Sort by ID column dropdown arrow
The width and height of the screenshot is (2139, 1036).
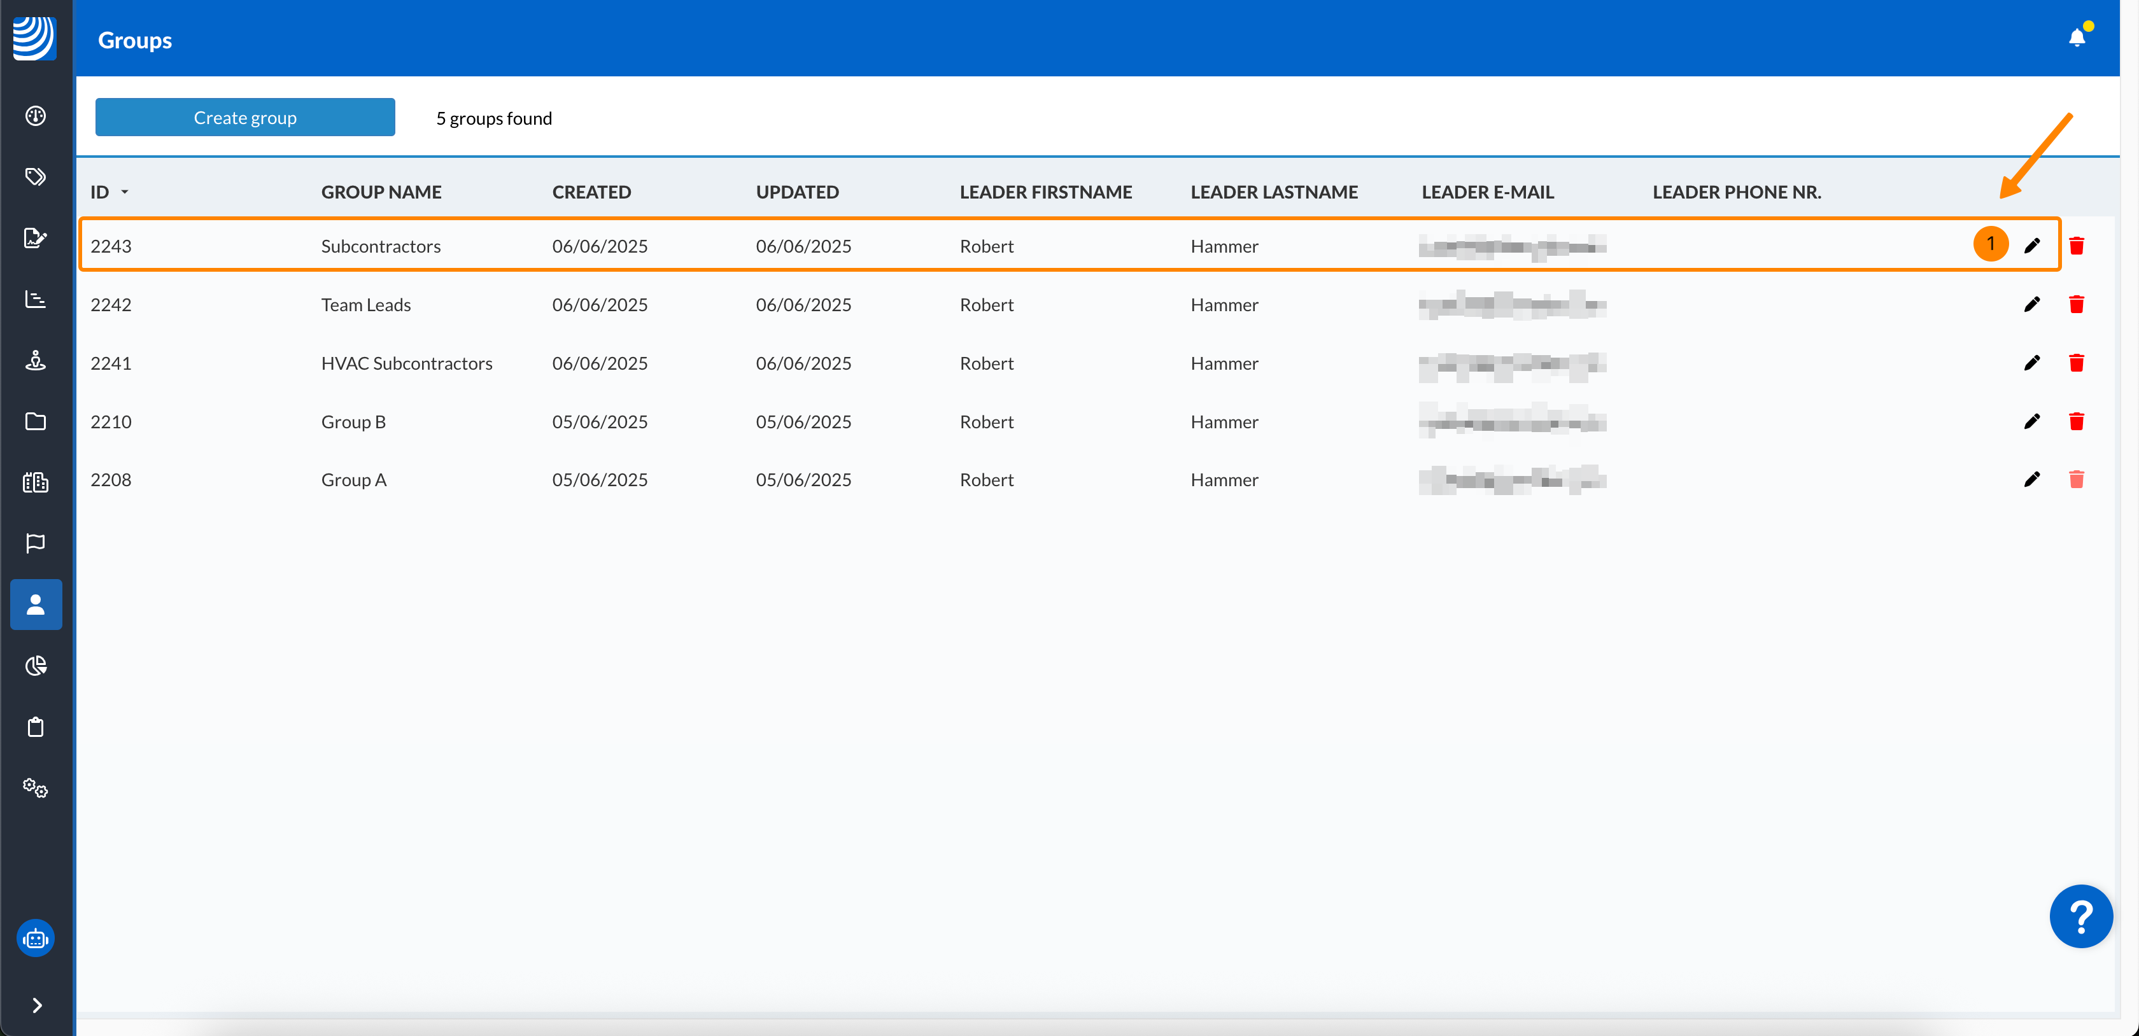[x=125, y=192]
